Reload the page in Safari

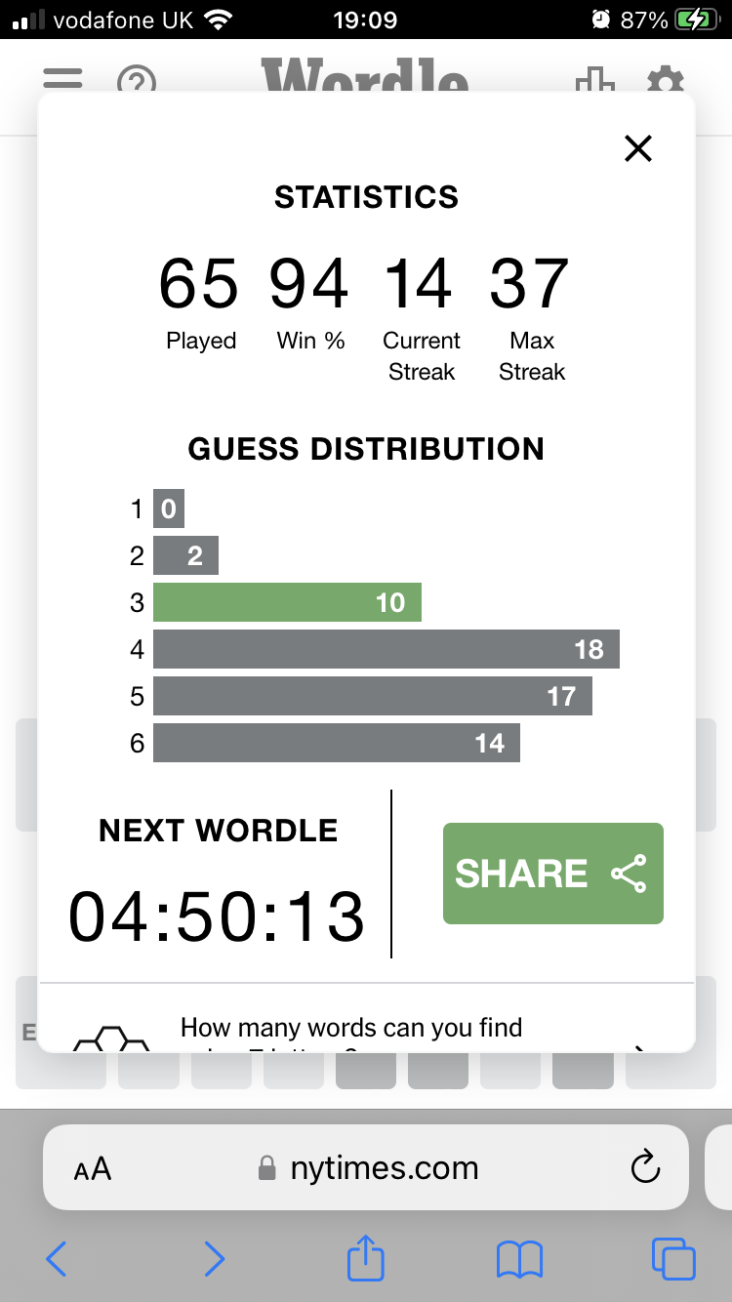click(645, 1167)
